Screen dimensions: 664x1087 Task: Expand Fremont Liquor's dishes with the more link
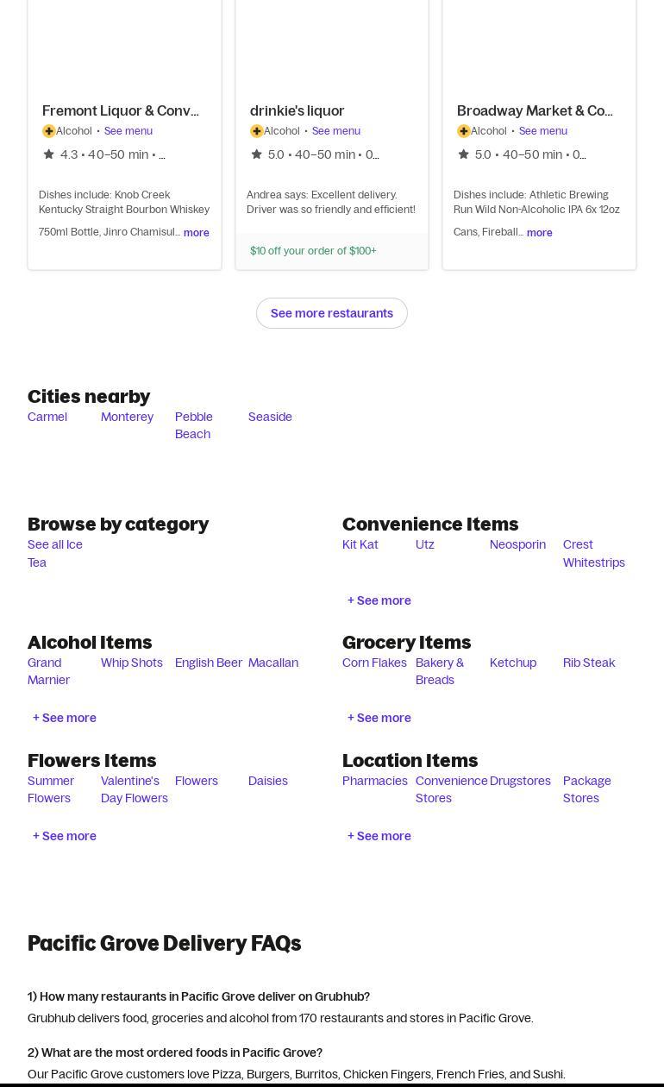[196, 232]
